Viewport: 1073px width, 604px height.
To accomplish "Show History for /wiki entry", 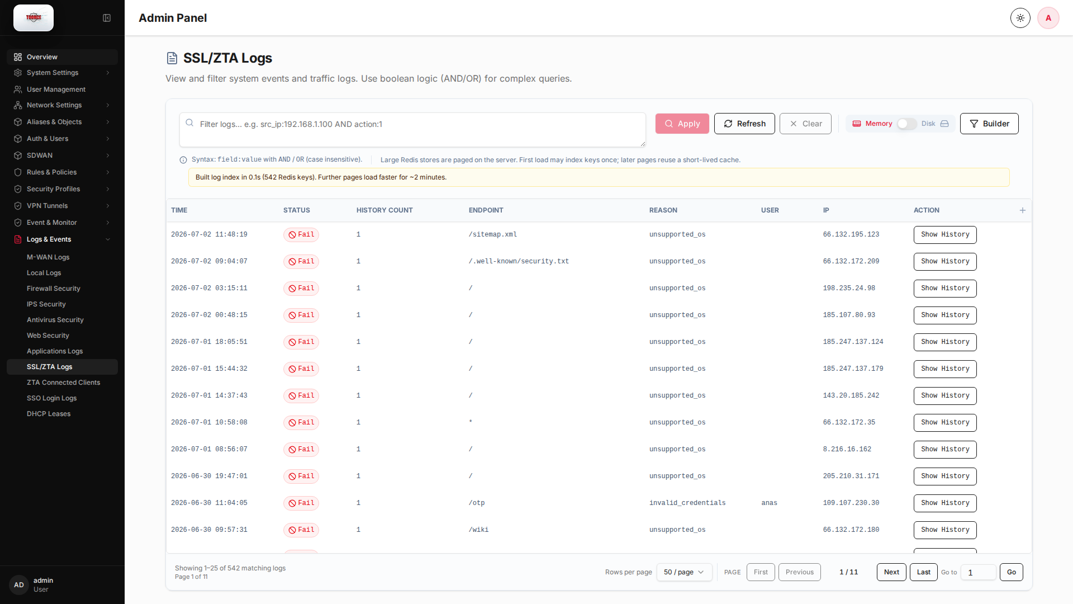I will [x=945, y=530].
